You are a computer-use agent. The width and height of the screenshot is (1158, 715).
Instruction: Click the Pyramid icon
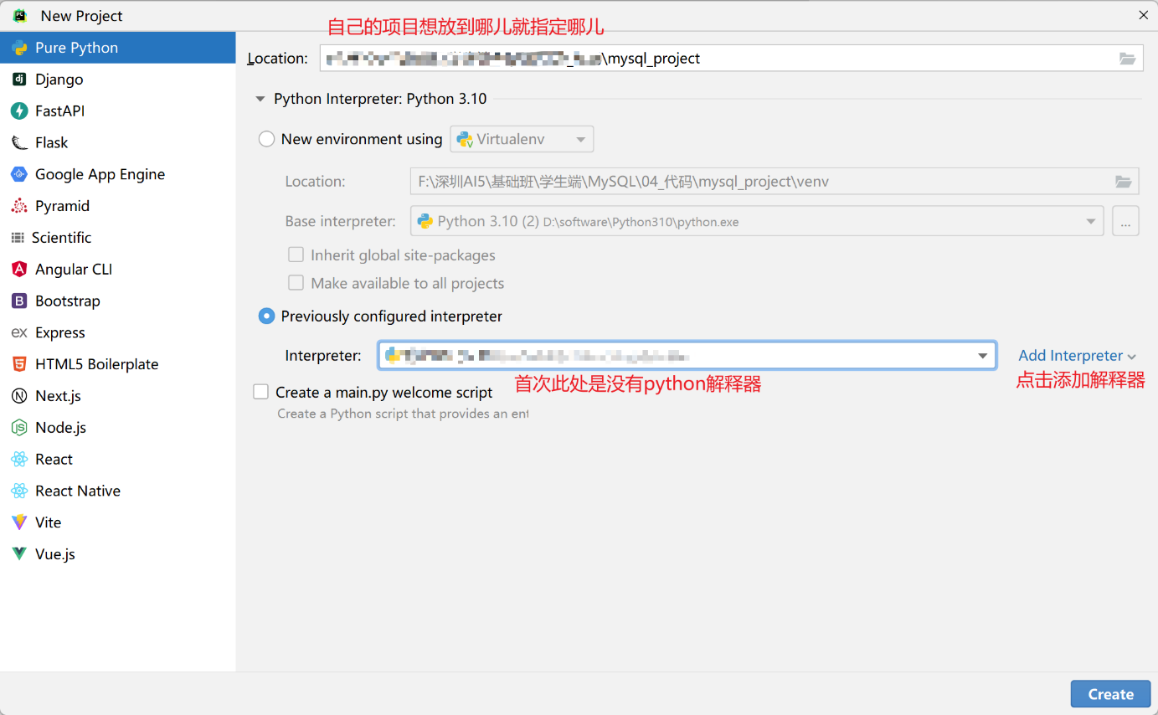tap(19, 206)
